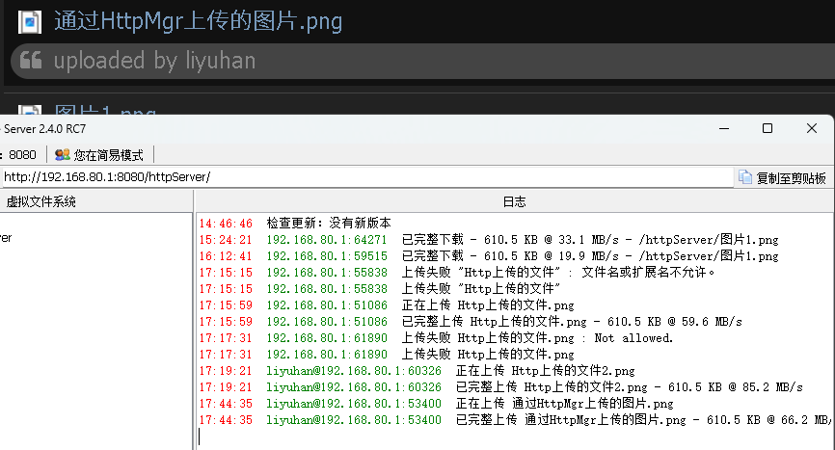Screen dimensions: 835x450
Task: Select the log line 文件名或扩展名不允许
Action: coord(457,273)
